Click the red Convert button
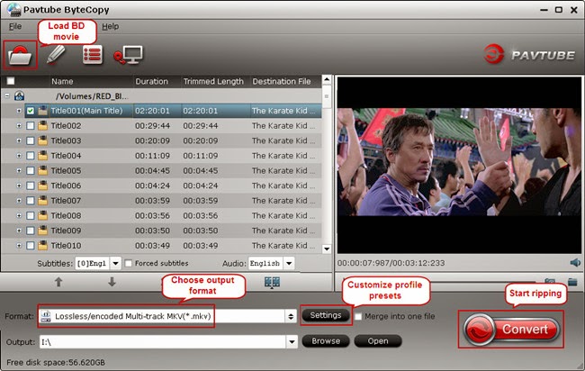Viewport: 585px width, 371px height. [511, 330]
